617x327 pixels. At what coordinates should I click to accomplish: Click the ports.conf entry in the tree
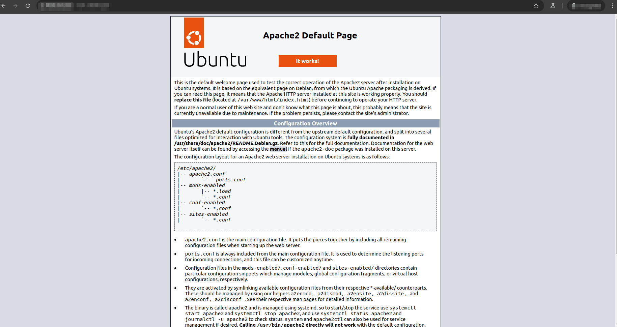[x=231, y=180]
